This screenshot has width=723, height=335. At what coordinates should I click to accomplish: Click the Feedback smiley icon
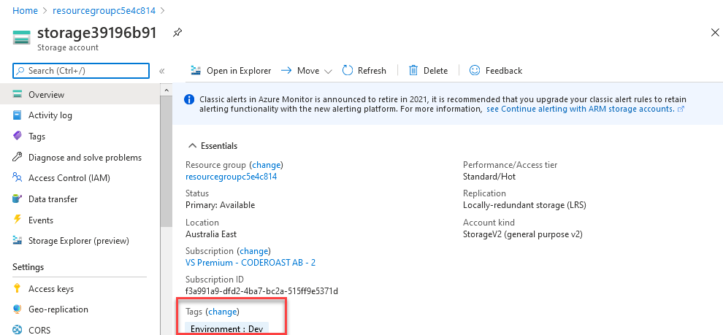475,71
